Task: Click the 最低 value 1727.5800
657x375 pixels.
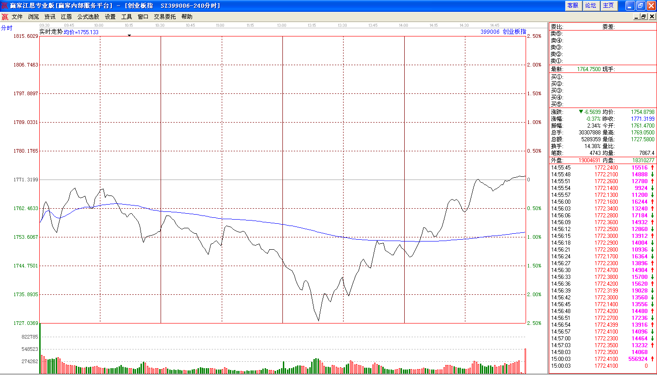Action: pos(642,139)
